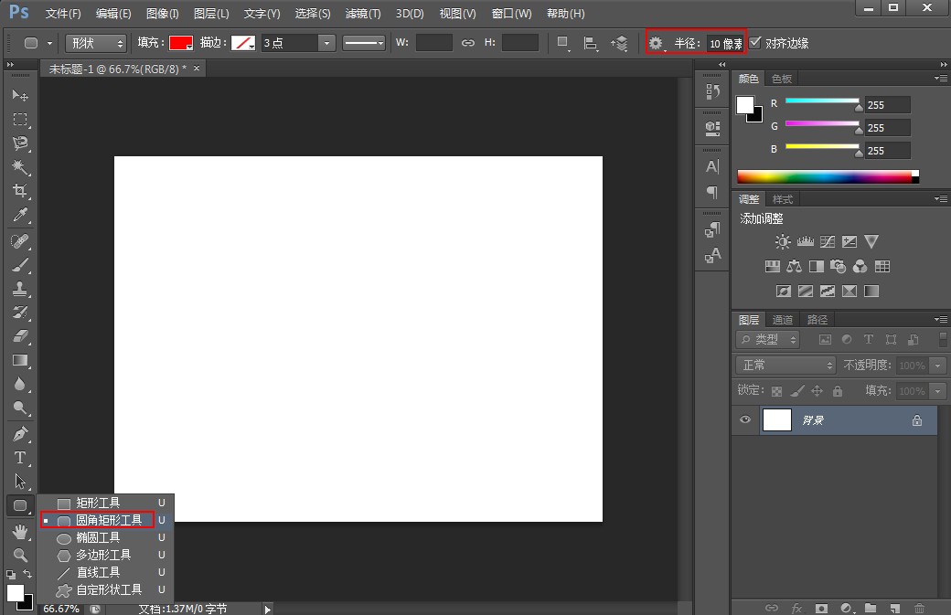Open the 填充 fill color dropdown
The image size is (951, 615).
[x=181, y=43]
